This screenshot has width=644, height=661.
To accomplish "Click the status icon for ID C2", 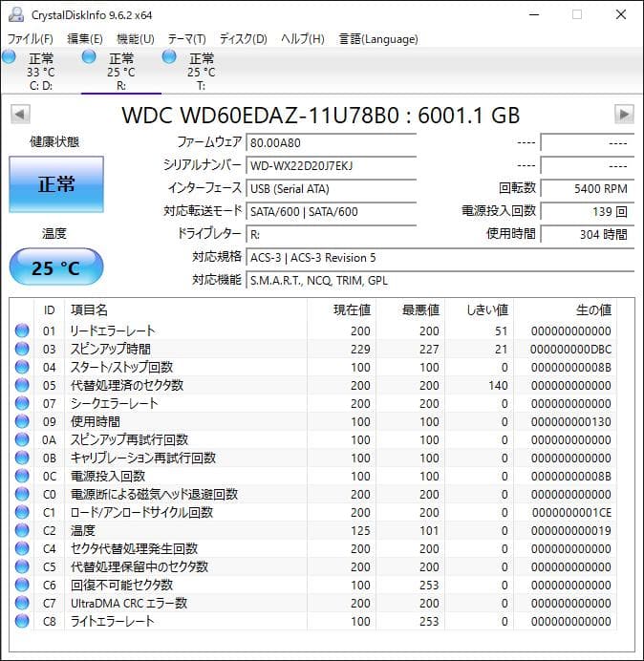I will [22, 530].
